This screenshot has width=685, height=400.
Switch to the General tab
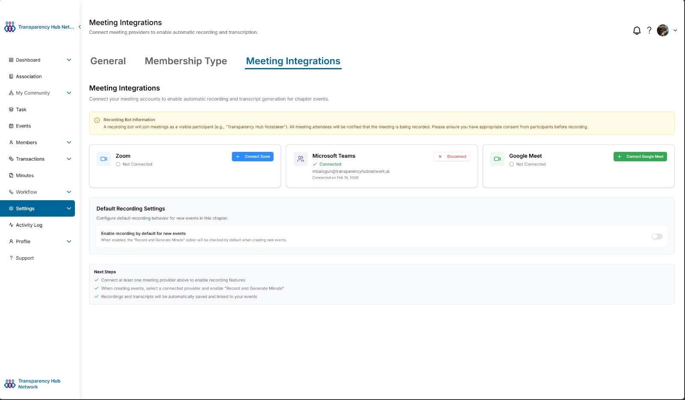(107, 61)
